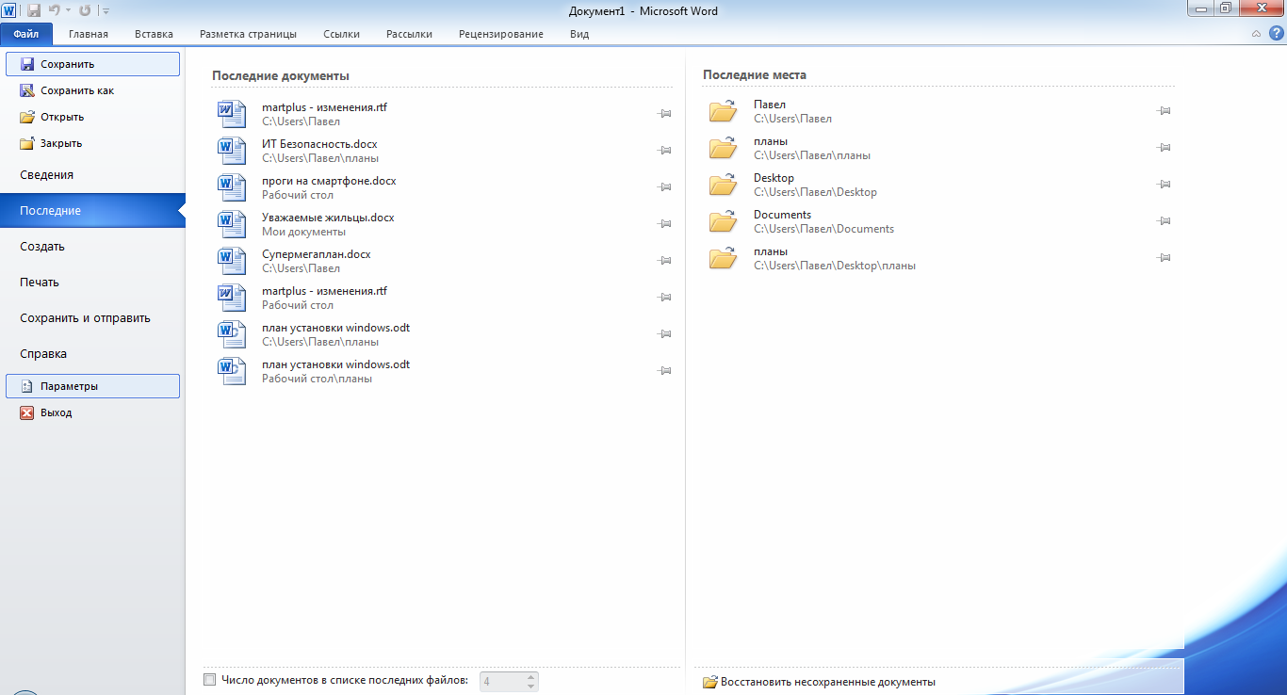The height and width of the screenshot is (695, 1287).
Task: Open the Файл tab
Action: pyautogui.click(x=26, y=34)
